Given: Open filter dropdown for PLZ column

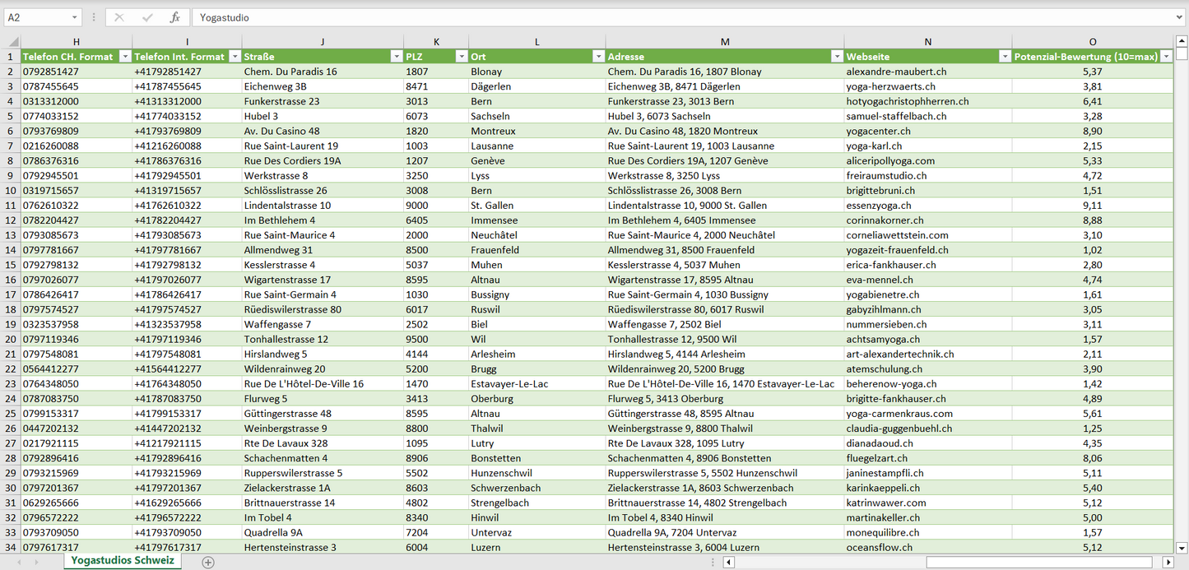Looking at the screenshot, I should click(460, 57).
